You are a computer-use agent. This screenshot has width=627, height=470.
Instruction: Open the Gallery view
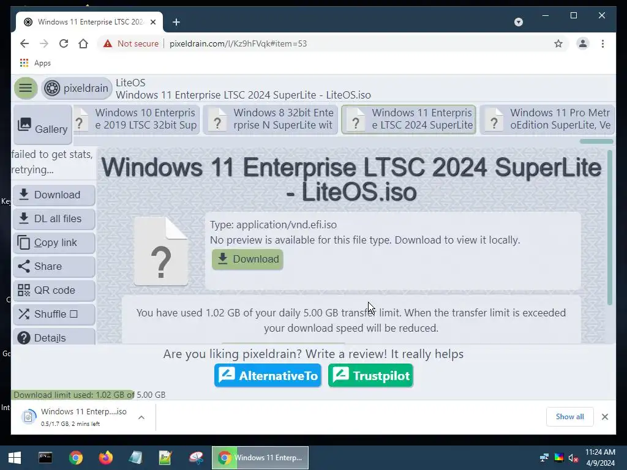[x=43, y=125]
